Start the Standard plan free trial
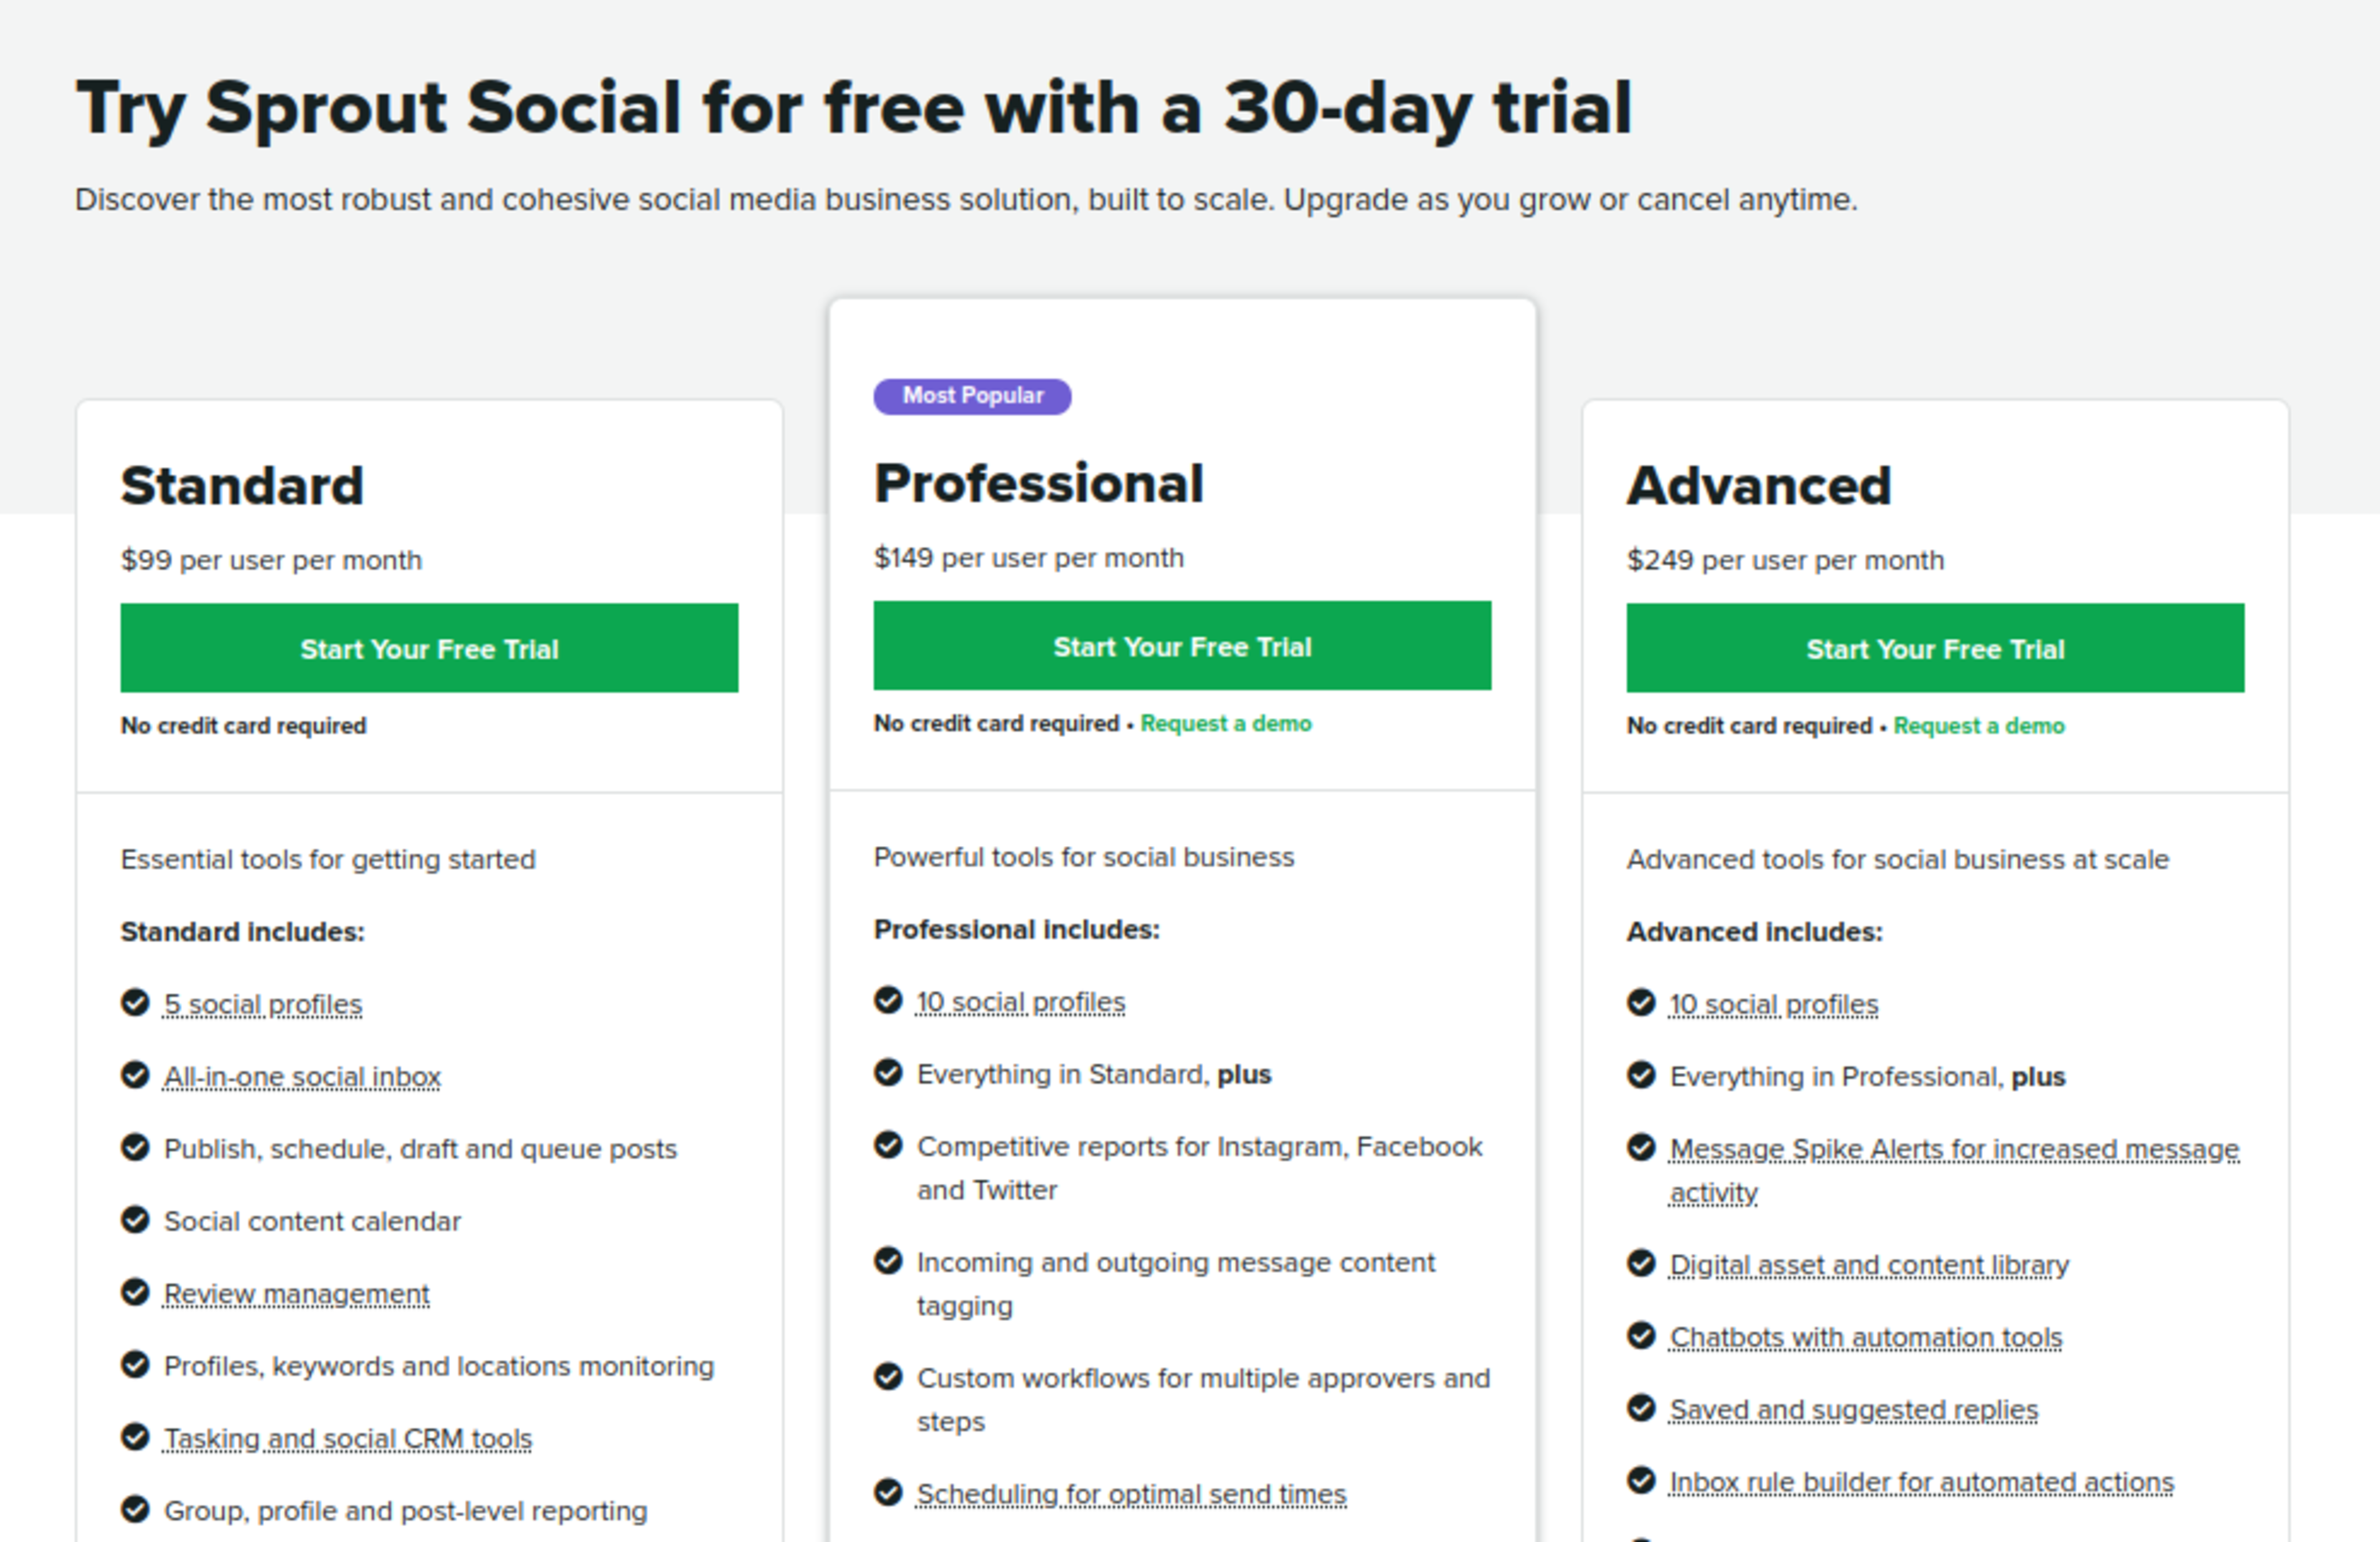Image resolution: width=2380 pixels, height=1542 pixels. point(429,648)
